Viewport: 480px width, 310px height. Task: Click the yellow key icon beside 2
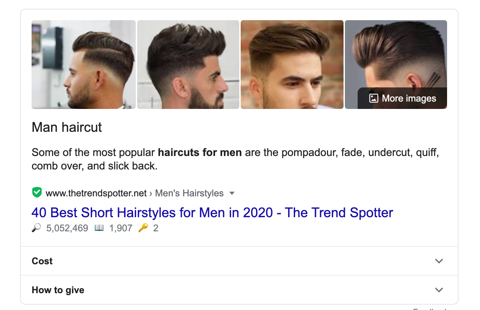point(144,228)
